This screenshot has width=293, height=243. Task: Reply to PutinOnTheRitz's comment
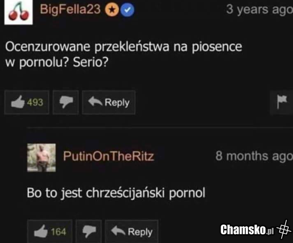click(x=132, y=231)
